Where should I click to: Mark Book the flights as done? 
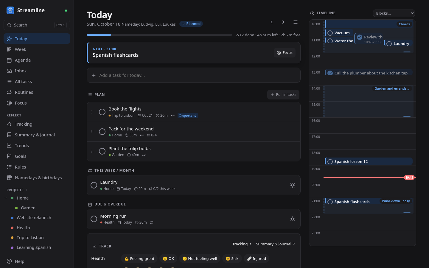pyautogui.click(x=102, y=112)
